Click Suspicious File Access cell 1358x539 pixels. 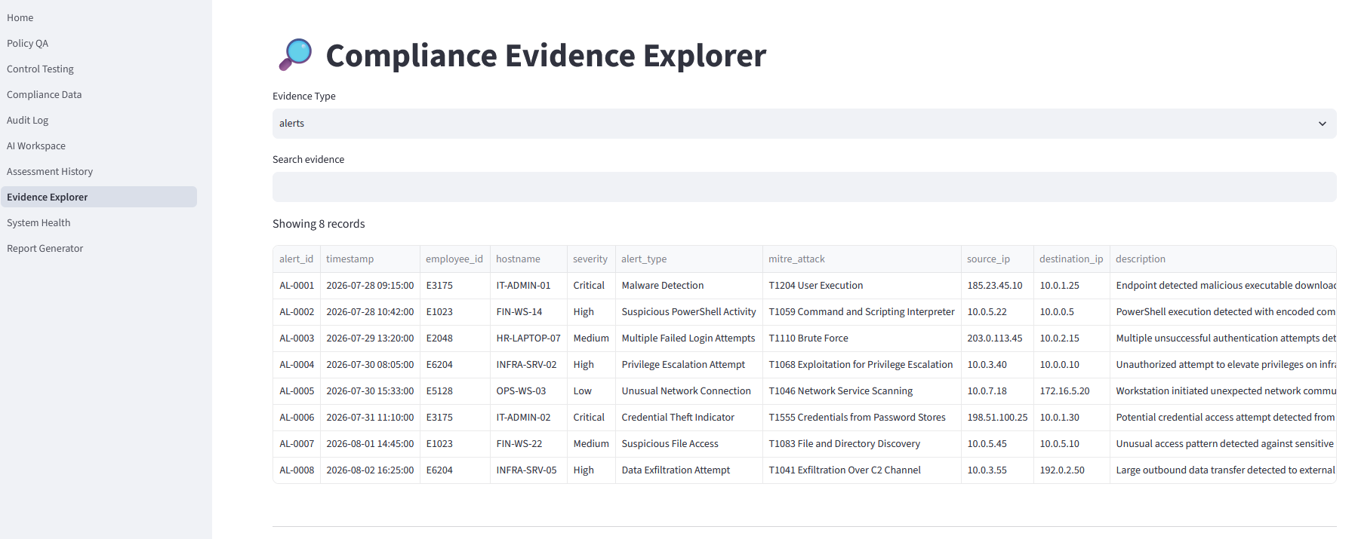[x=689, y=444]
